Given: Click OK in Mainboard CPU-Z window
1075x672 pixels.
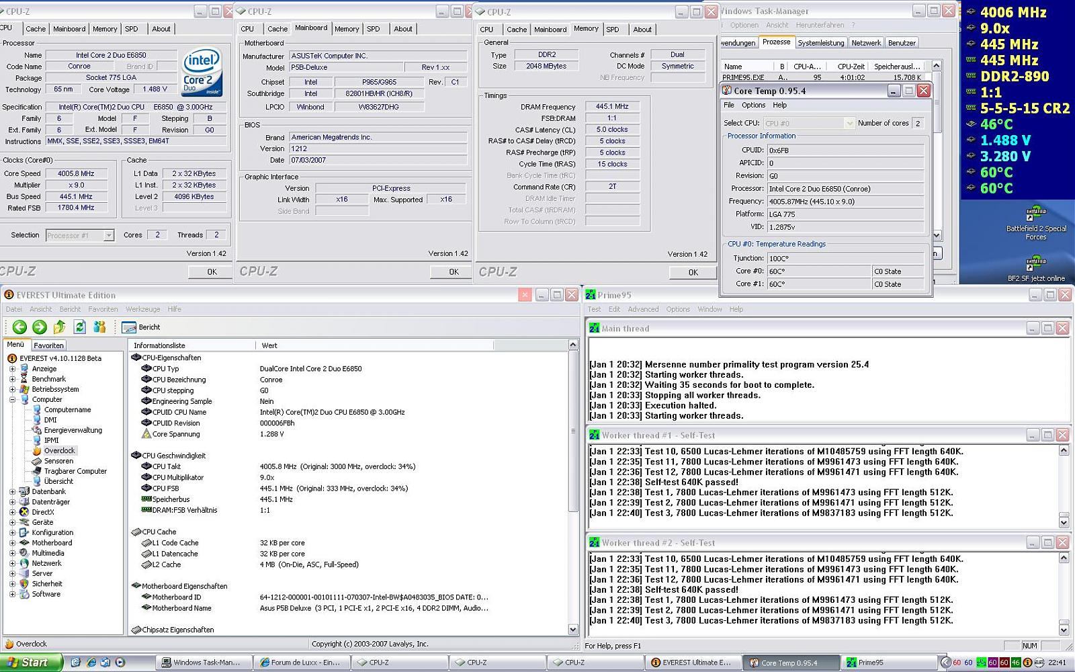Looking at the screenshot, I should click(x=454, y=272).
